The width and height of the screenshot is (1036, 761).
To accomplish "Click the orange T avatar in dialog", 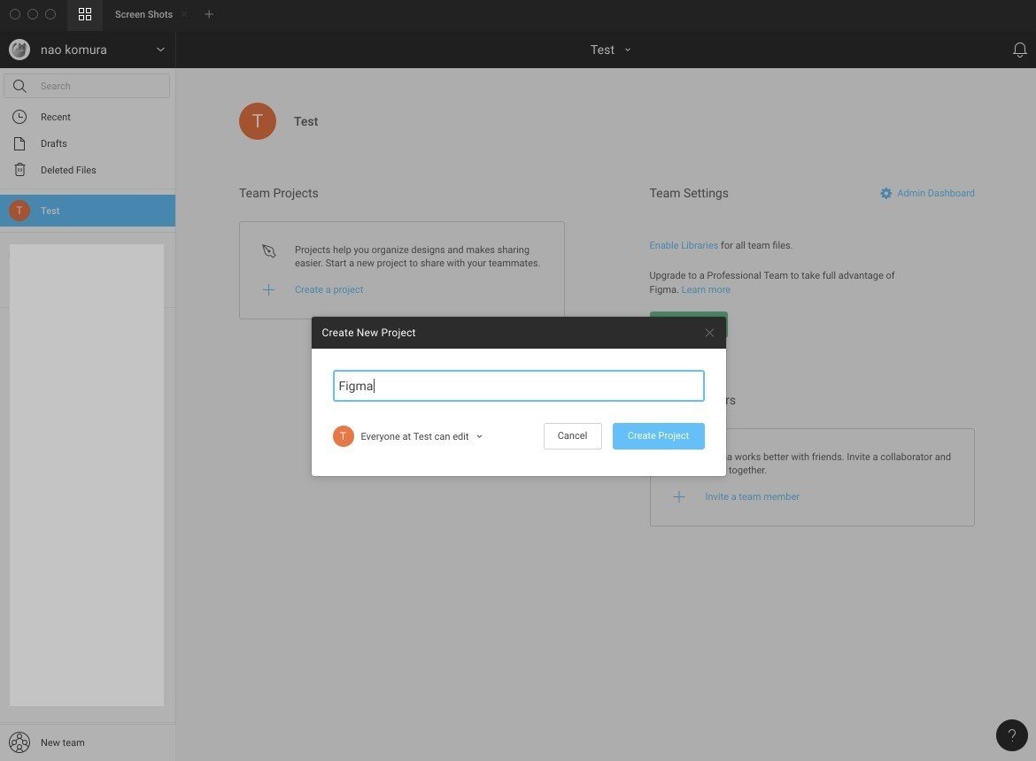I will point(344,435).
